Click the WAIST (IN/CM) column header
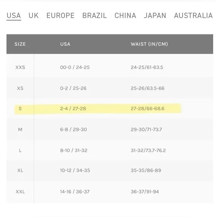 click(x=149, y=44)
